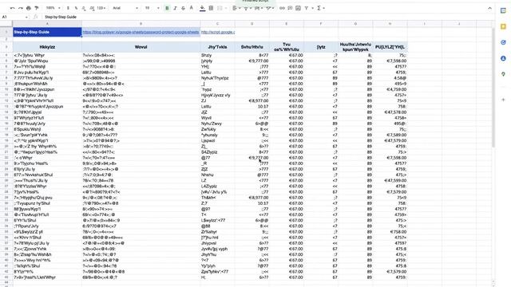
Task: Select the Wovul header cell
Action: (x=141, y=47)
